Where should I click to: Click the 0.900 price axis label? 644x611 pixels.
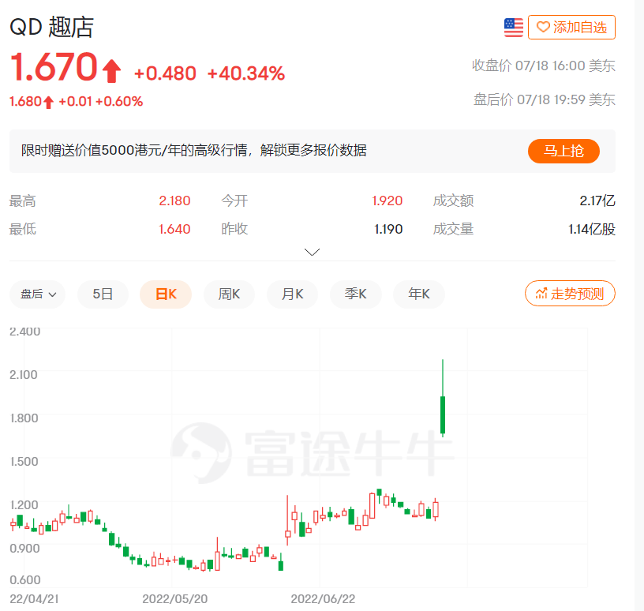pyautogui.click(x=24, y=548)
